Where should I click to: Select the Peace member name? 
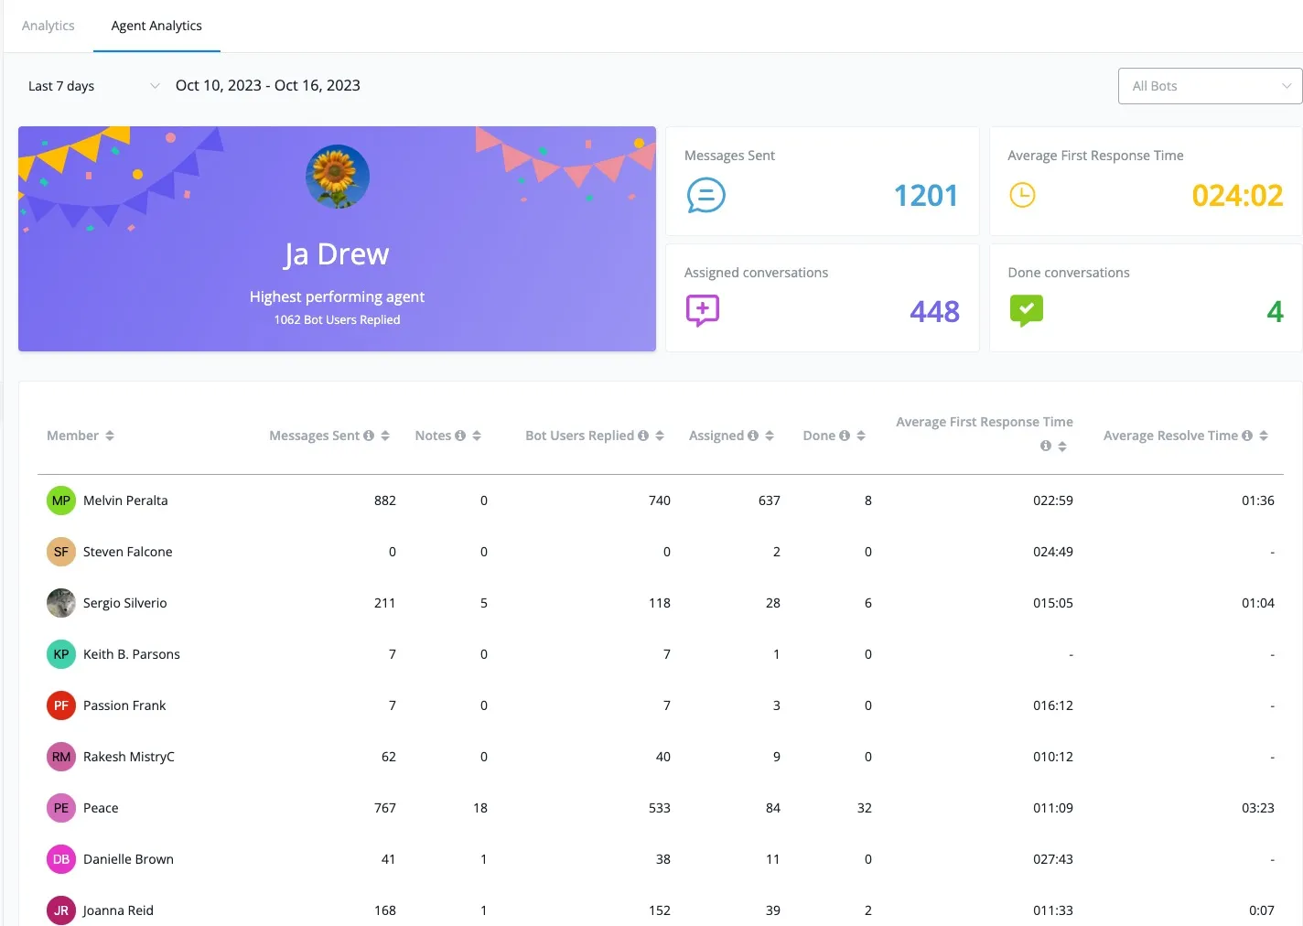coord(101,808)
